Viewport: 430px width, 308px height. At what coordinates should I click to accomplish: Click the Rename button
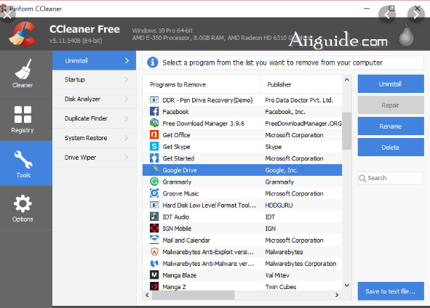[x=391, y=126]
